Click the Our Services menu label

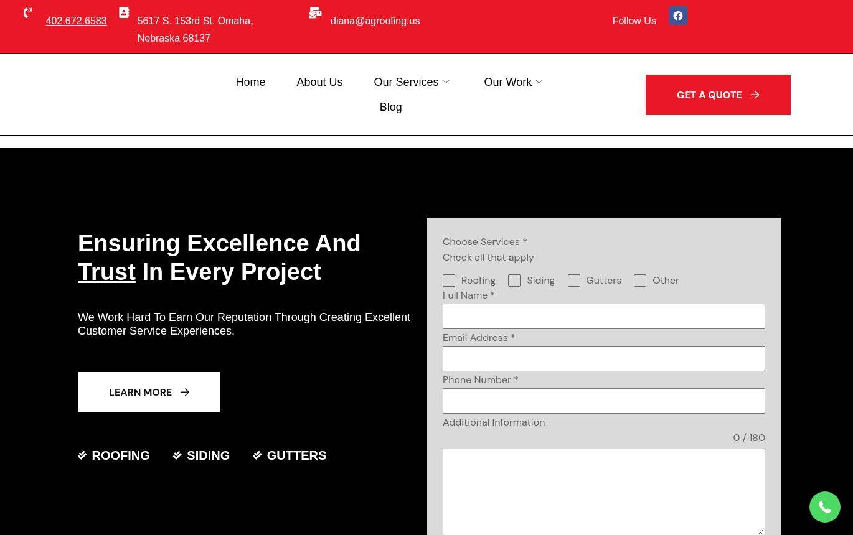406,82
